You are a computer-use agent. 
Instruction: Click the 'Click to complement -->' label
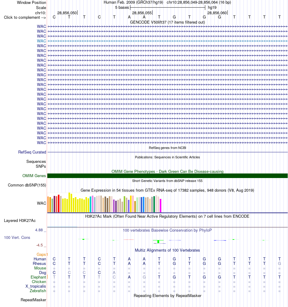[x=25, y=18]
